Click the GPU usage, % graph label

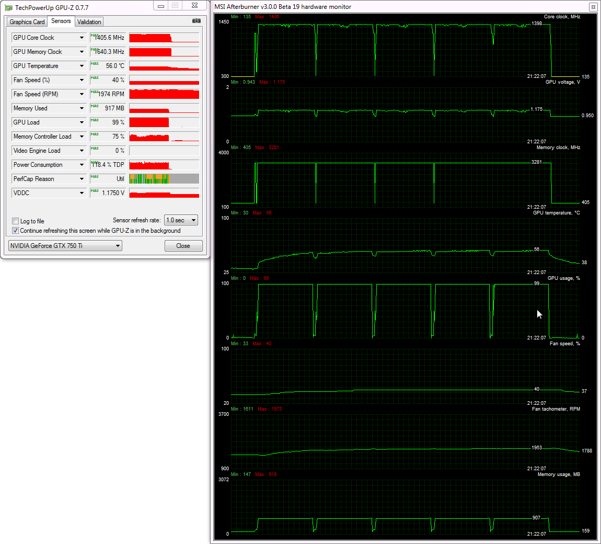click(564, 278)
